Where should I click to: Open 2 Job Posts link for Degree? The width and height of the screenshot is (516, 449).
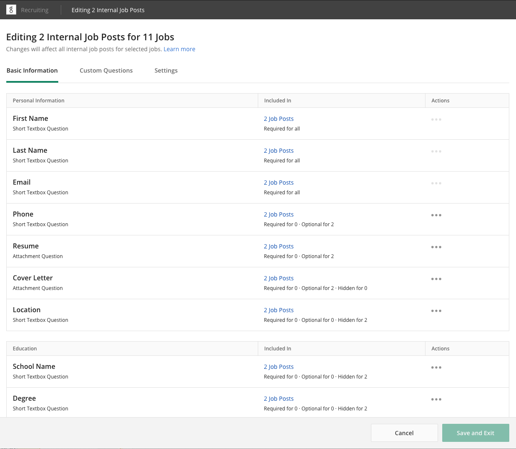[x=279, y=399]
